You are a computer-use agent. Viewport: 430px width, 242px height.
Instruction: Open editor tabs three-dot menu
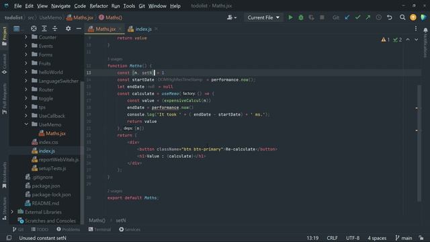click(416, 28)
